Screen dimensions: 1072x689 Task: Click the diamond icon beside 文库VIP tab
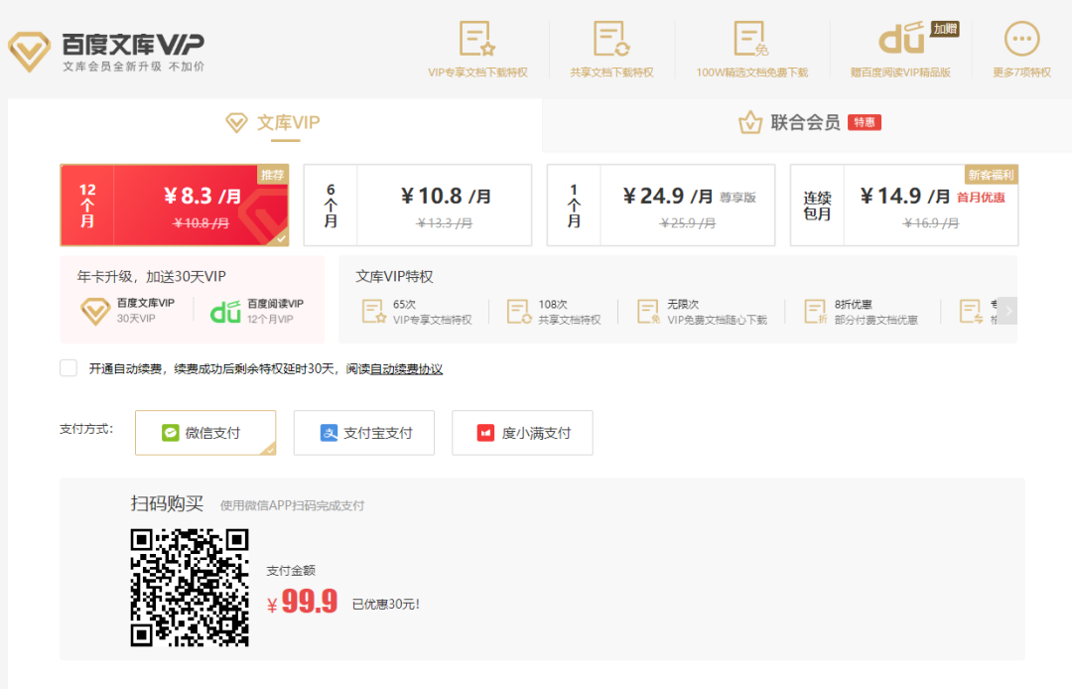point(236,123)
